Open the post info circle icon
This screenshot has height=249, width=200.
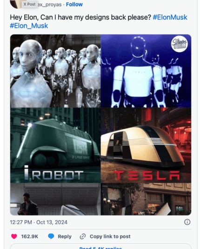coord(187,222)
